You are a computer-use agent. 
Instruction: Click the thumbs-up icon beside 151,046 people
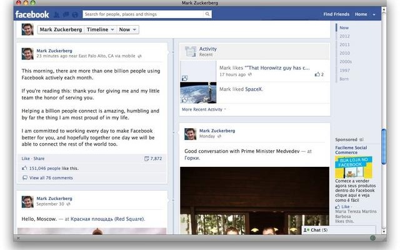click(24, 168)
